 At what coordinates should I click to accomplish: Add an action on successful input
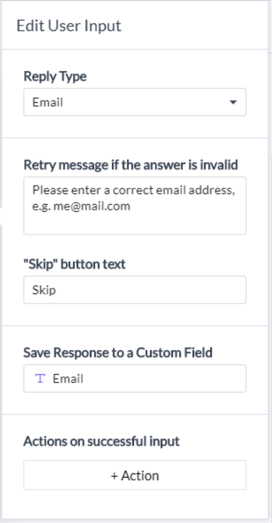(135, 475)
